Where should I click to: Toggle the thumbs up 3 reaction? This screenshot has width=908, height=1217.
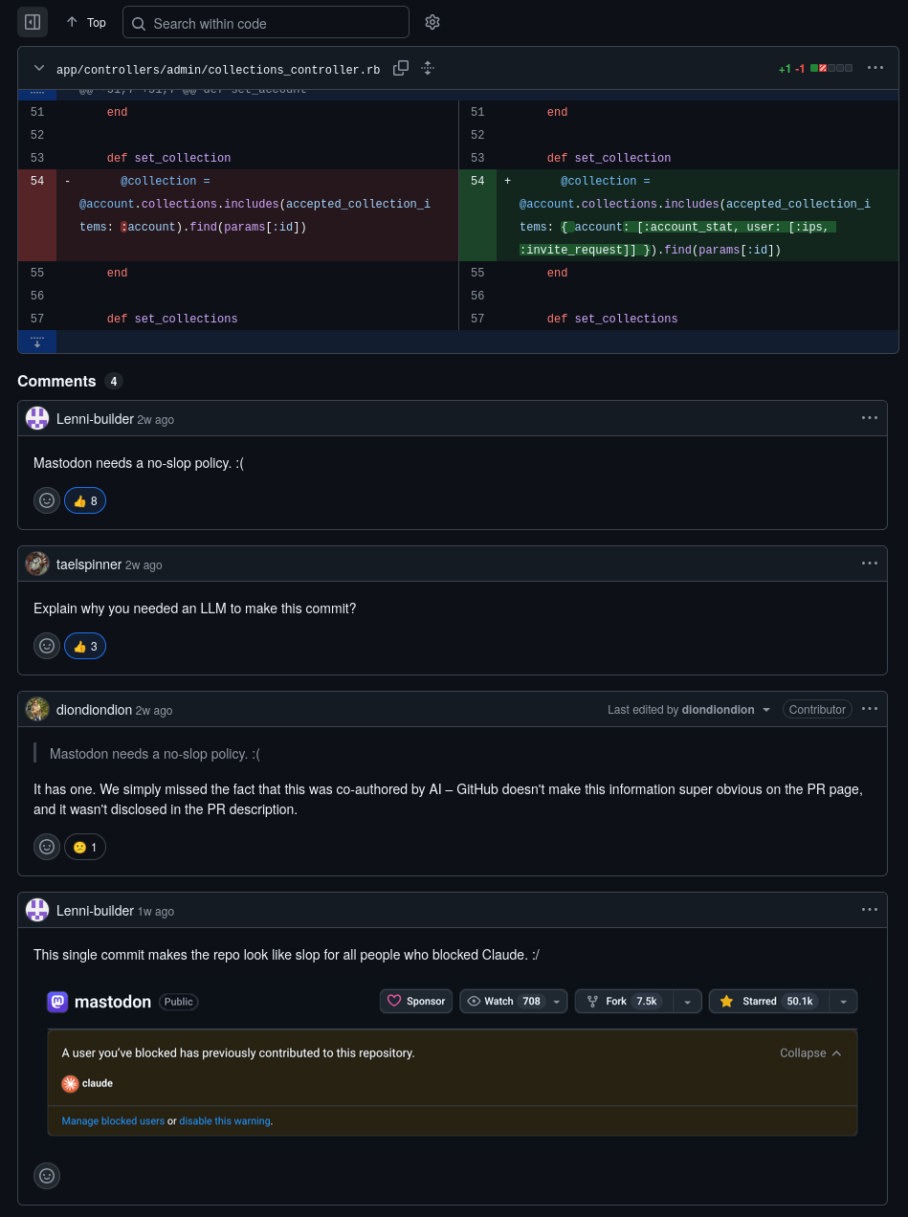[85, 646]
